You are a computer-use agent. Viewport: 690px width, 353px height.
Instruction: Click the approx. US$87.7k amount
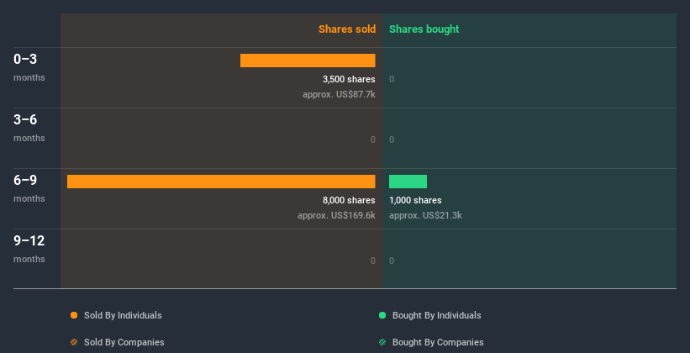339,94
